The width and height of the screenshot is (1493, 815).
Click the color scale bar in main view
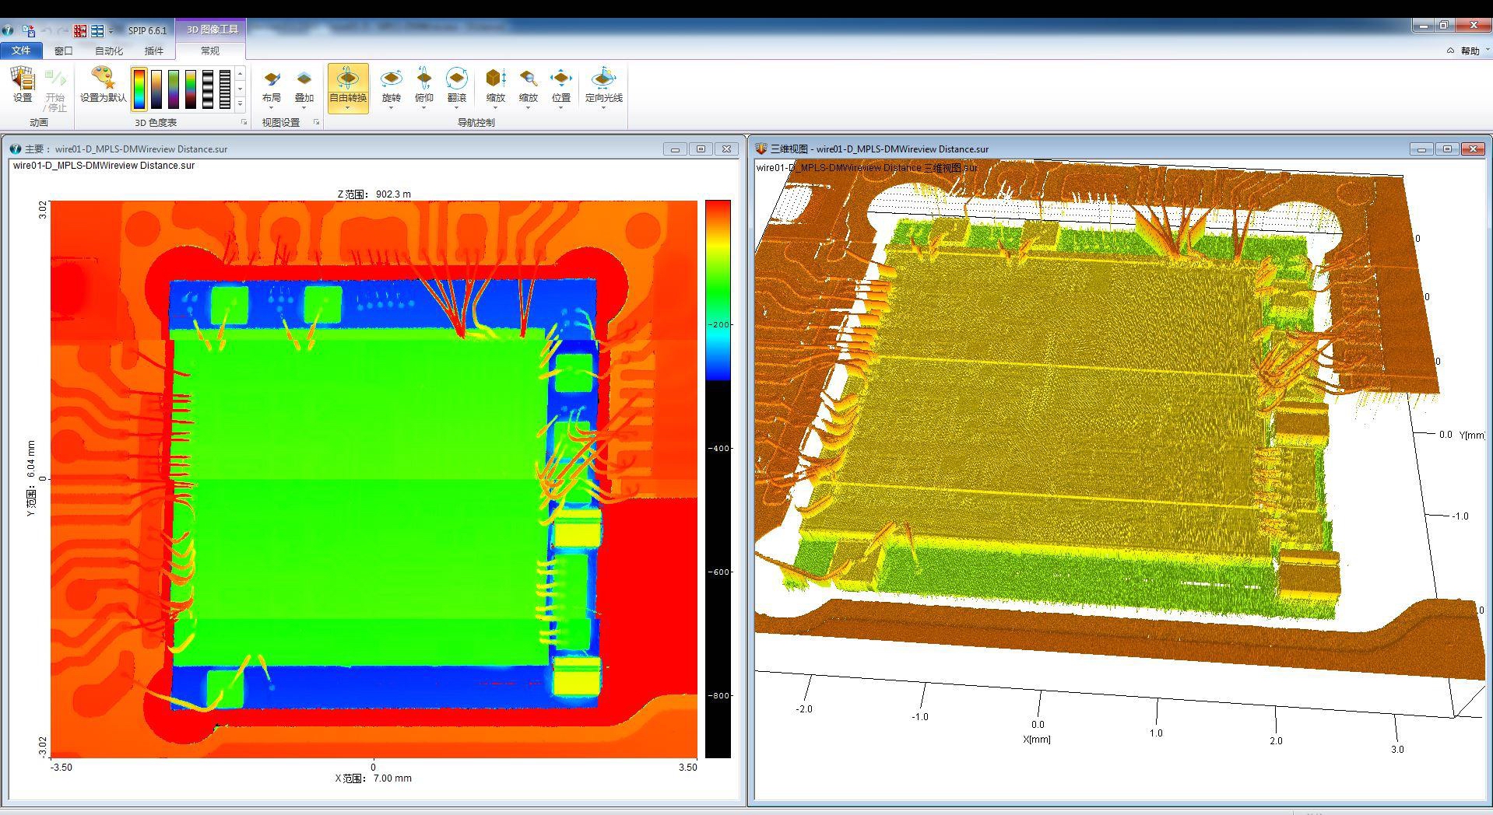click(x=718, y=478)
